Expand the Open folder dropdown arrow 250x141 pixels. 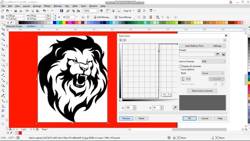[x=11, y=11]
